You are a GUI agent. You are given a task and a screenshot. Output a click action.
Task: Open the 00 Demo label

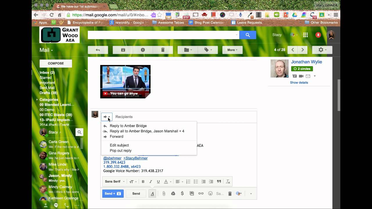tap(47, 110)
